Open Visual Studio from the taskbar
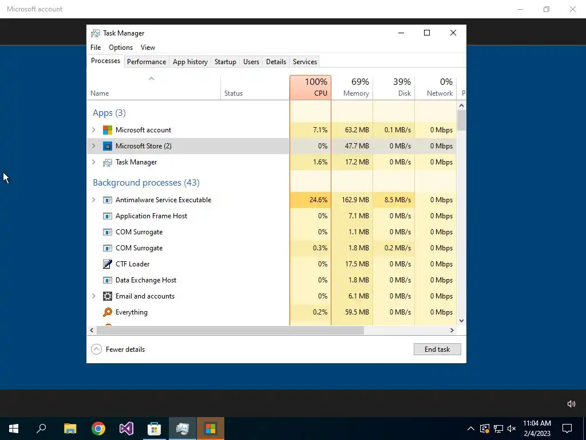Image resolution: width=586 pixels, height=440 pixels. point(126,429)
